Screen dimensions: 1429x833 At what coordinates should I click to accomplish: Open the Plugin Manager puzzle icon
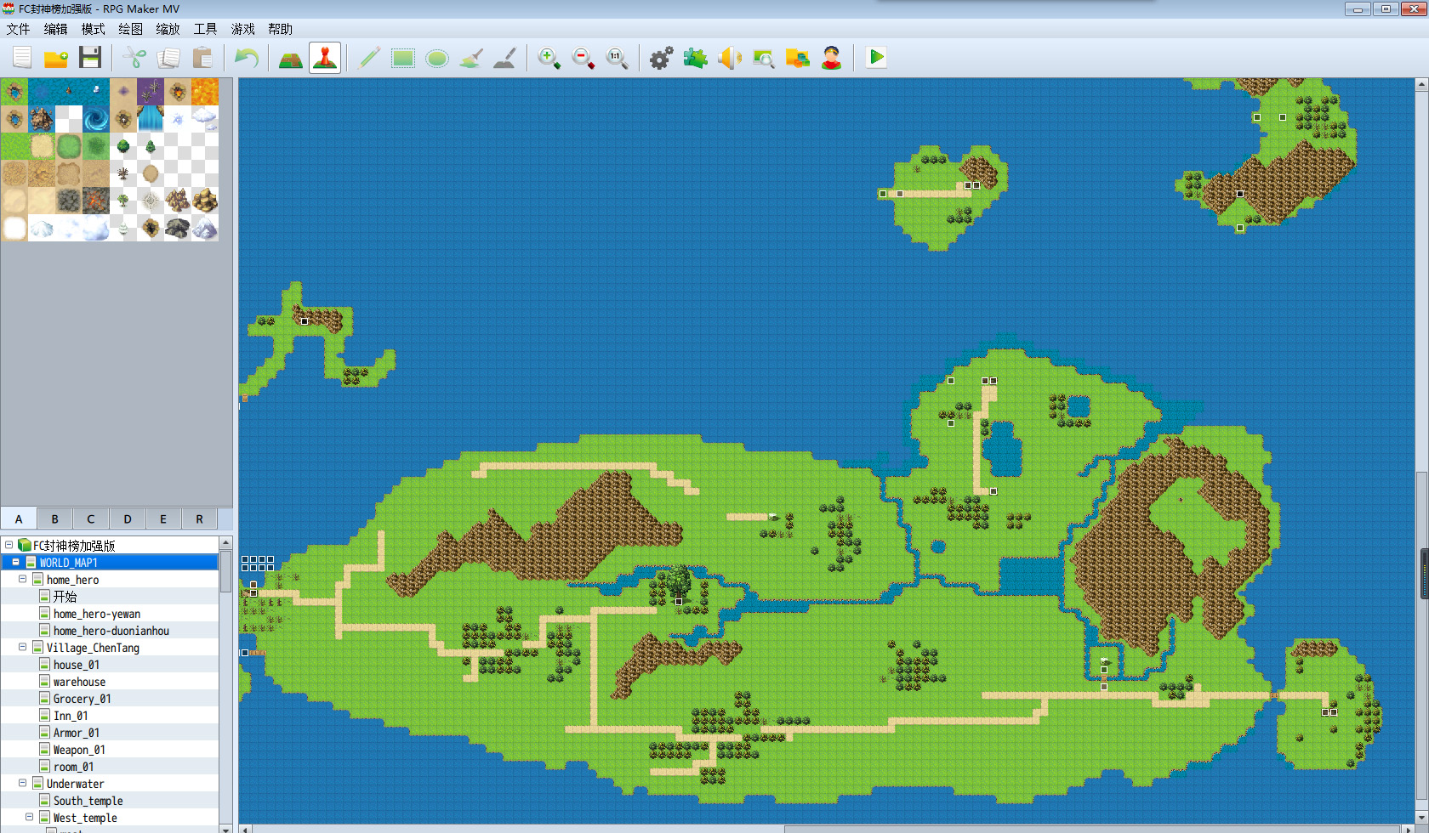point(696,58)
